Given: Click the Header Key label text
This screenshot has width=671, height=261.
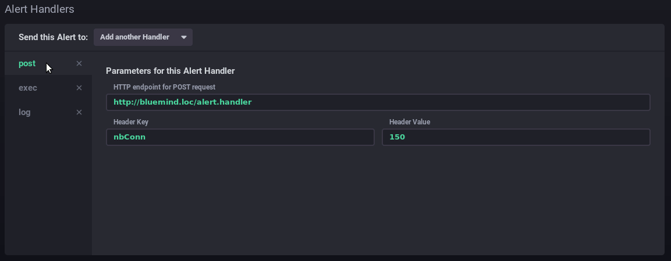Looking at the screenshot, I should [x=132, y=122].
